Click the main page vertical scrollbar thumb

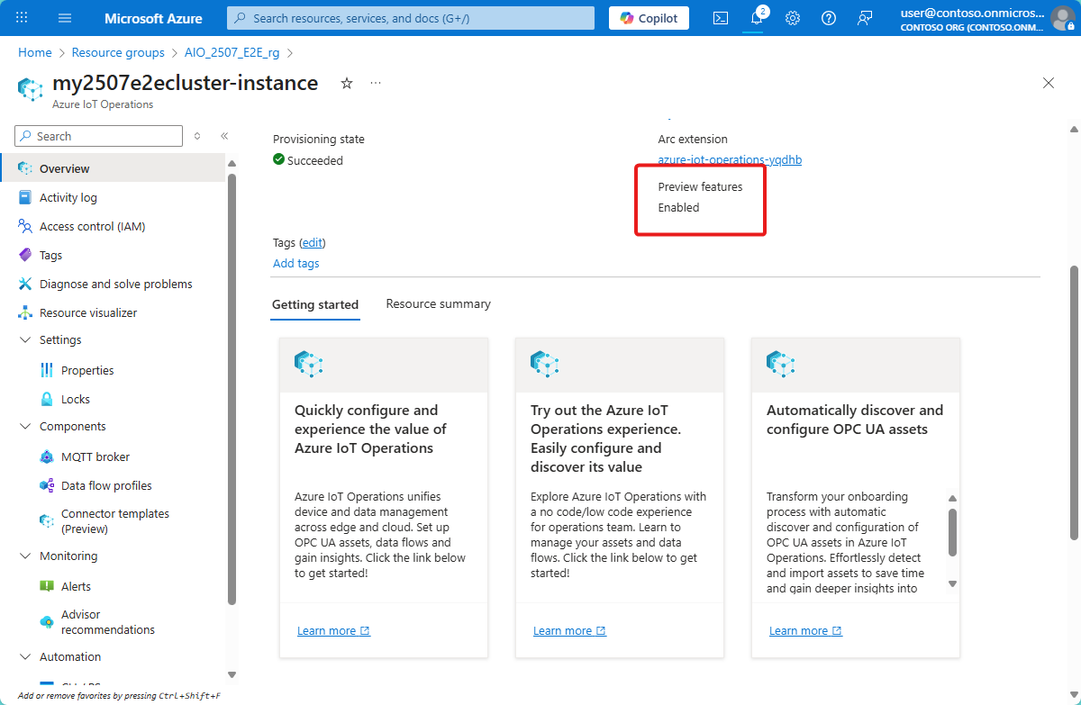1074,402
